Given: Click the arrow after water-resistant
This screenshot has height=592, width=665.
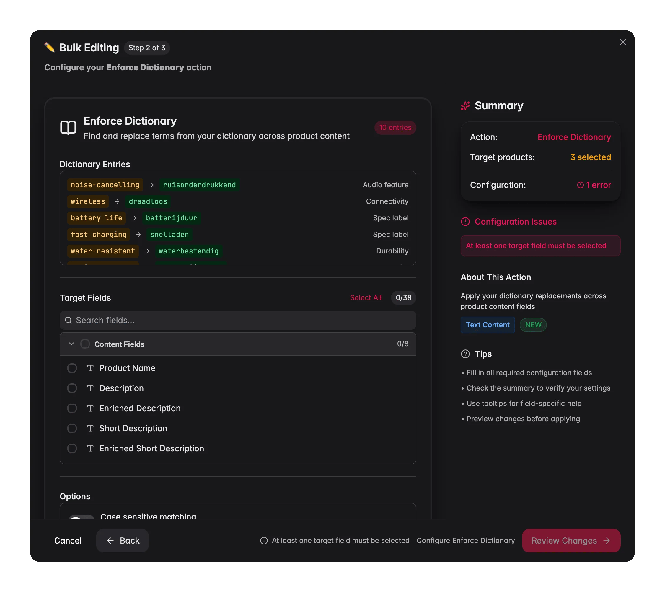Looking at the screenshot, I should click(147, 251).
